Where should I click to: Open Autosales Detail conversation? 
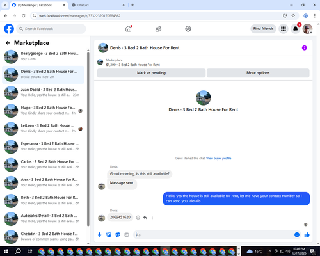pyautogui.click(x=43, y=219)
